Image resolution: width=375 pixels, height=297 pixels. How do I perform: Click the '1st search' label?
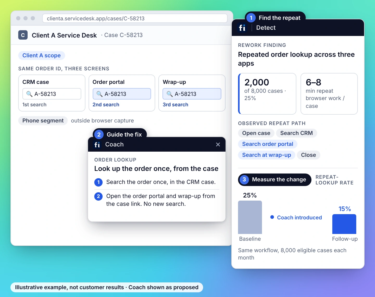[34, 104]
